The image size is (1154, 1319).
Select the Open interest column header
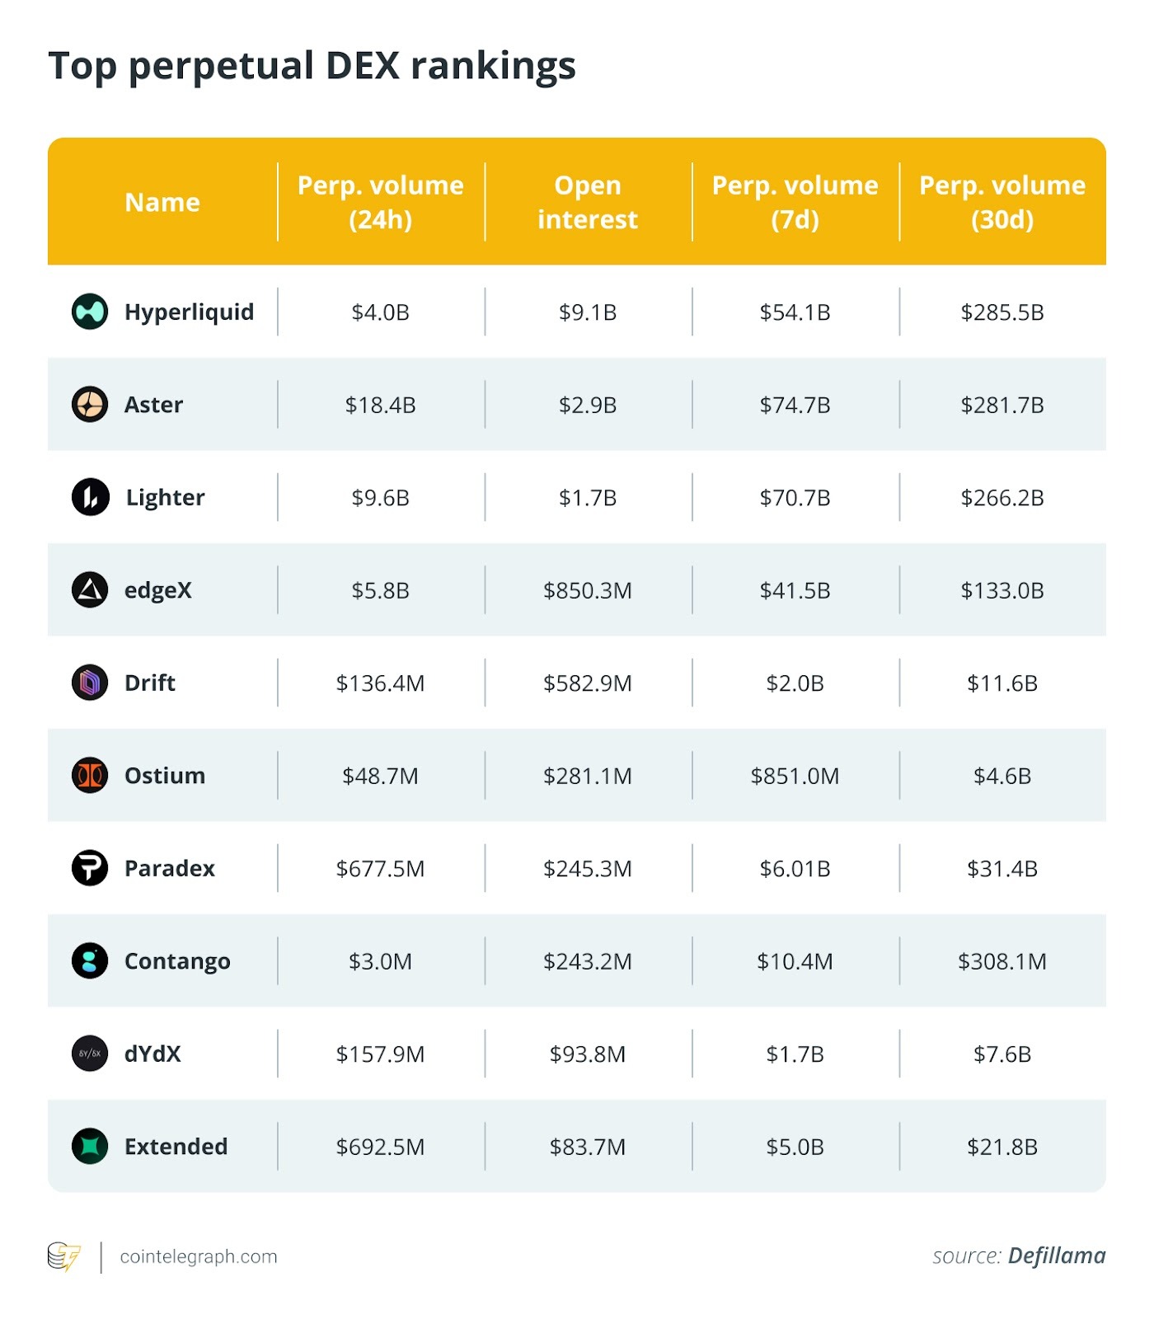[x=588, y=202]
